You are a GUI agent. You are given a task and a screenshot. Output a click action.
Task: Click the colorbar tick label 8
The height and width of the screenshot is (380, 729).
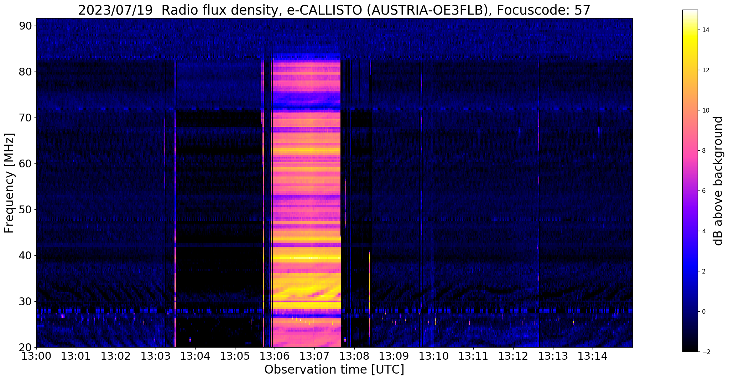click(703, 151)
